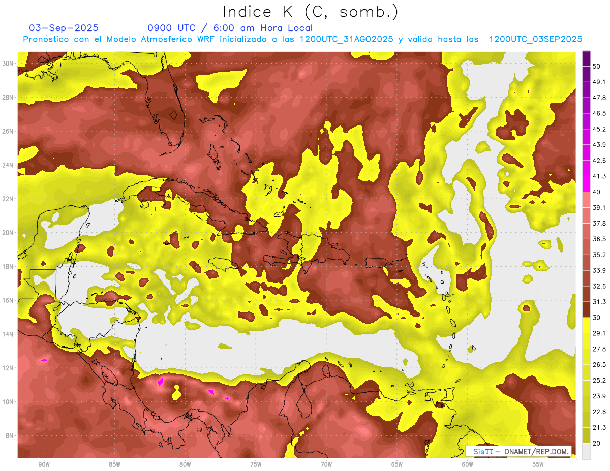Pick the magenta swatch between 40 and 41.3

pyautogui.click(x=586, y=184)
